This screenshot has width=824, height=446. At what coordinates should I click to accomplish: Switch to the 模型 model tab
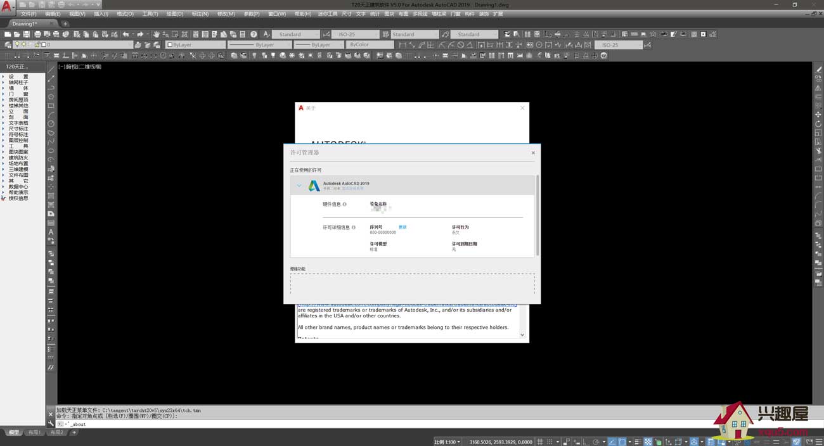[x=13, y=433]
